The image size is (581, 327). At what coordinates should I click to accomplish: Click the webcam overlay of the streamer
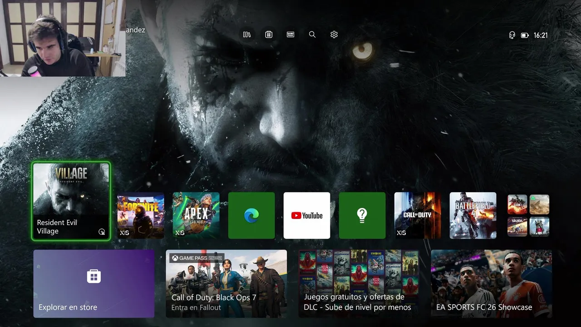[63, 38]
